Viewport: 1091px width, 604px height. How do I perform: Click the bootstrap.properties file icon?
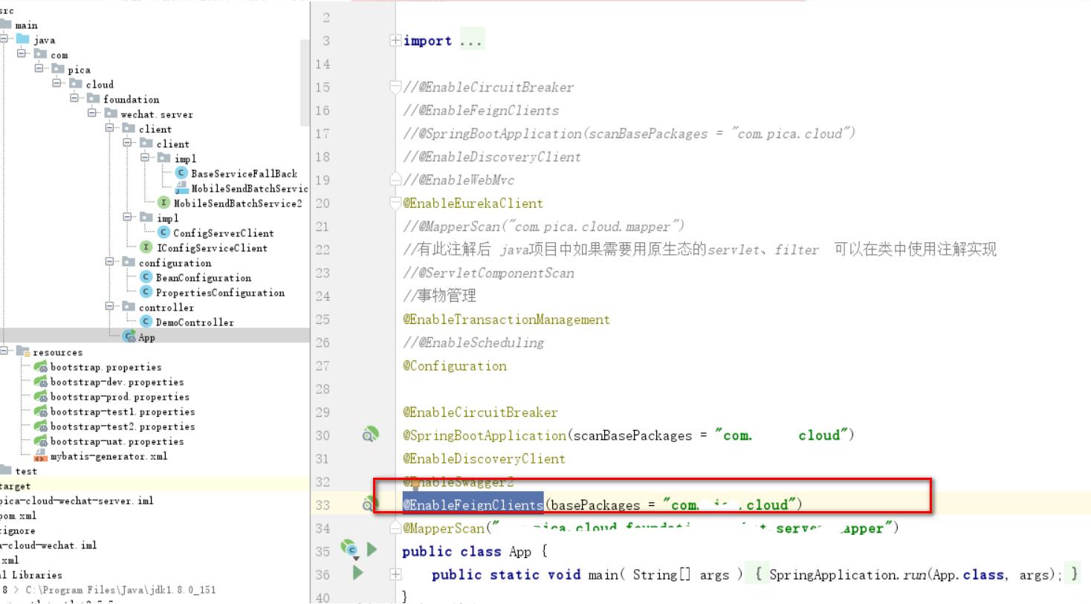(x=40, y=366)
